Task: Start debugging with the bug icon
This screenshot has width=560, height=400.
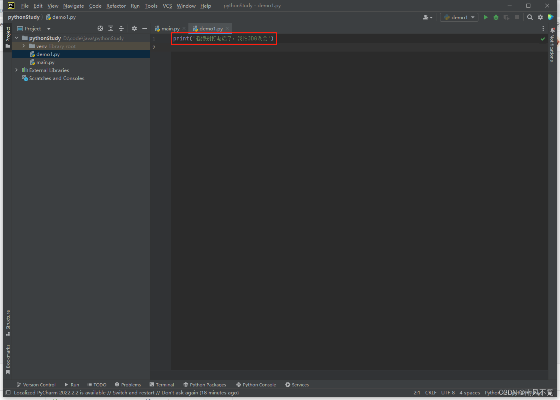Action: [496, 17]
